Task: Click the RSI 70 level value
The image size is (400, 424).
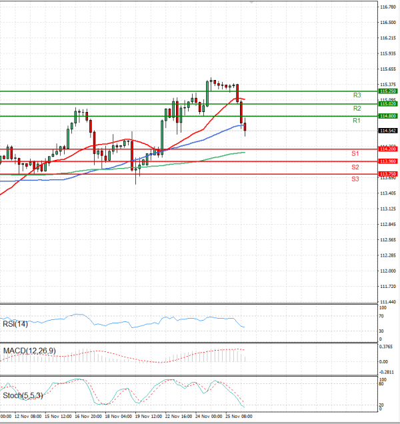Action: (381, 316)
